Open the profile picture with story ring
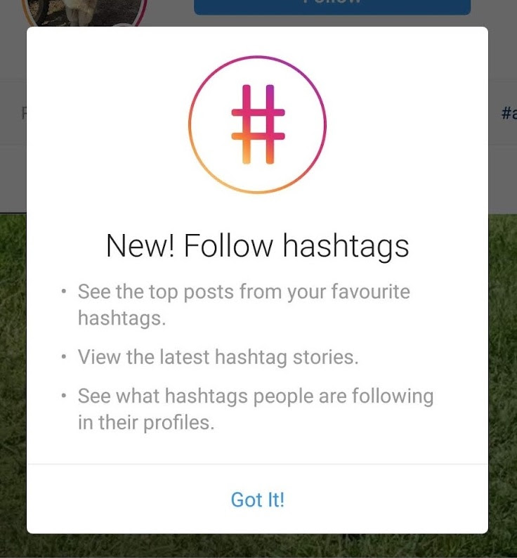The width and height of the screenshot is (517, 558). tap(84, 13)
